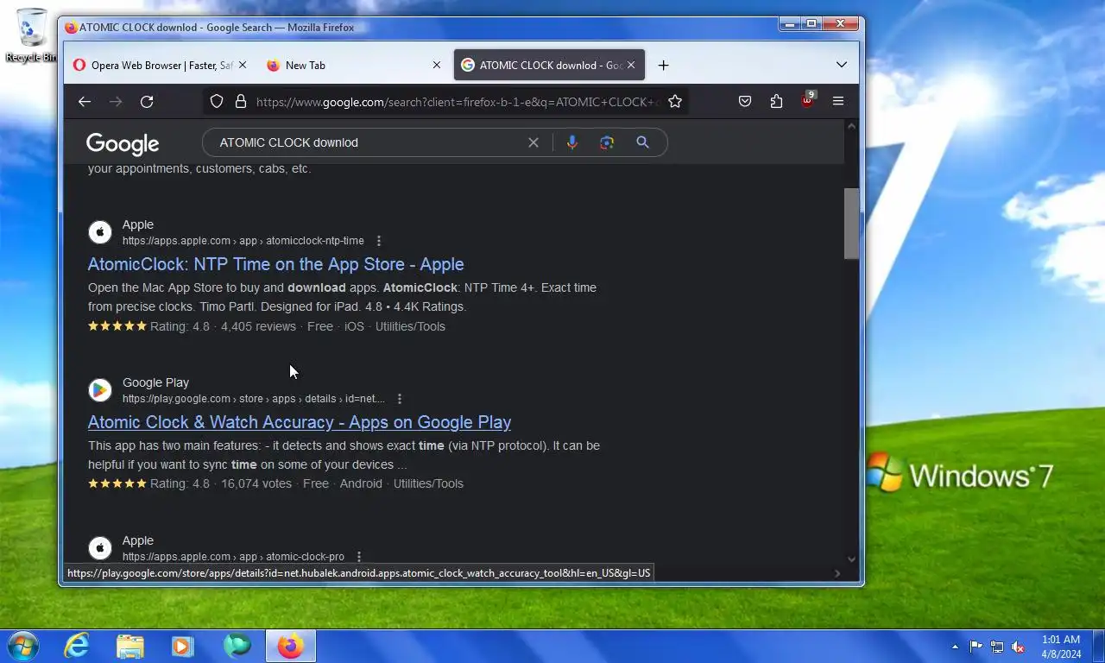Start voice search with microphone
The height and width of the screenshot is (663, 1105).
pyautogui.click(x=571, y=142)
